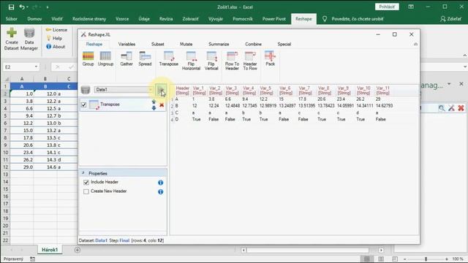Click red X icon in Data Manager pane
Screen dimensions: 468x263
click(461, 108)
